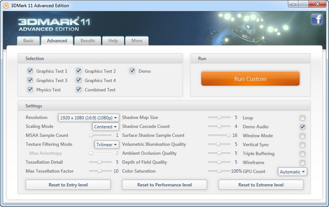Viewport: 329px width, 207px height.
Task: Click the Run Custom button
Action: point(251,78)
